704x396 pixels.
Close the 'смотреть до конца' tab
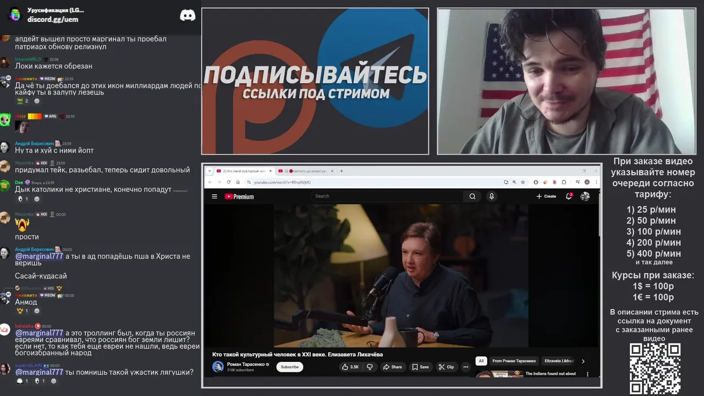tap(332, 171)
